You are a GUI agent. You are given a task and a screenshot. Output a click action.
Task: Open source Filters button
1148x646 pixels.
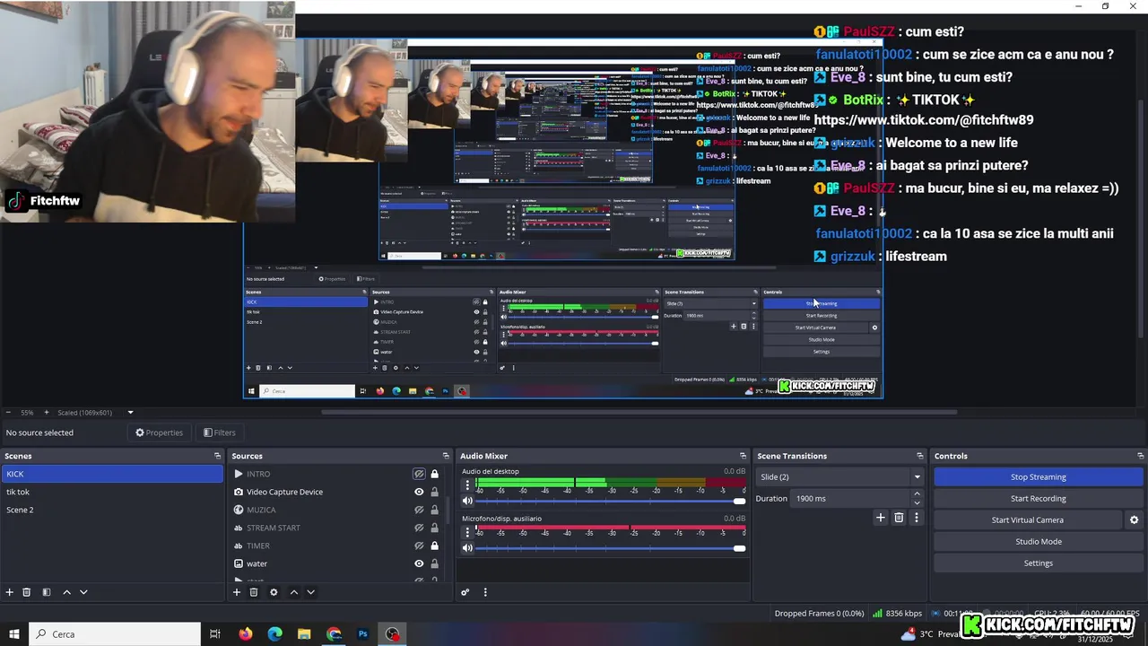coord(220,432)
